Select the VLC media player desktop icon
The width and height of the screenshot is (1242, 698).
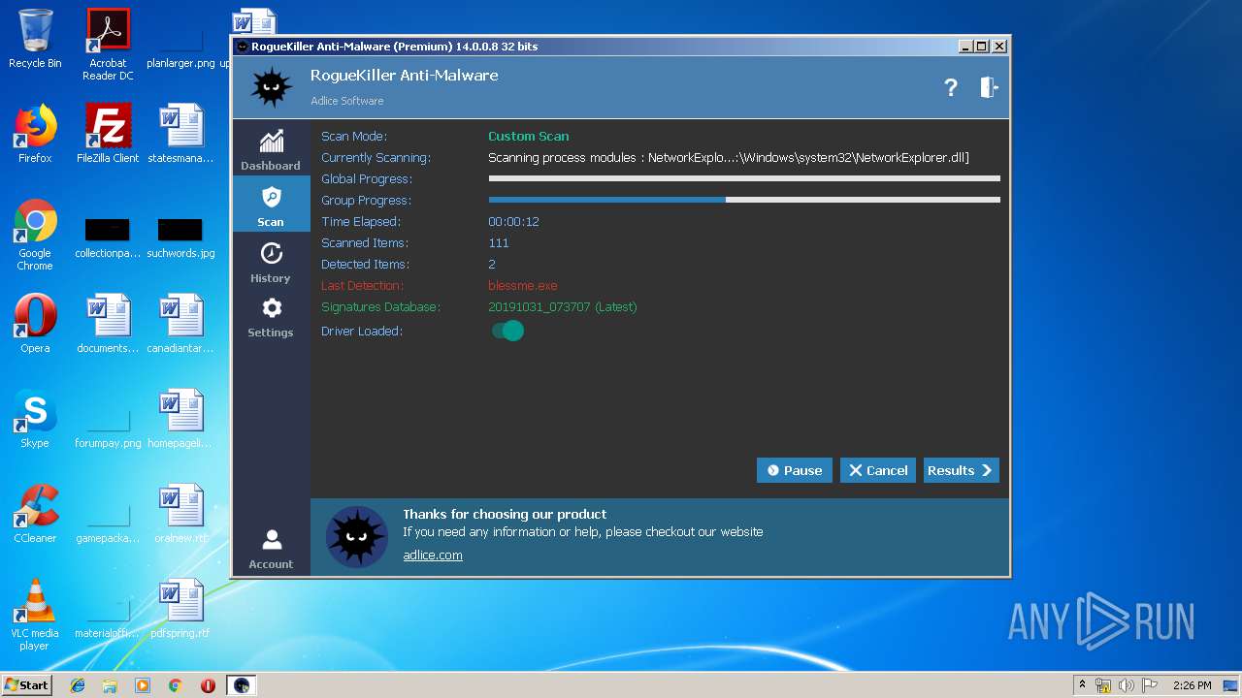pyautogui.click(x=35, y=615)
